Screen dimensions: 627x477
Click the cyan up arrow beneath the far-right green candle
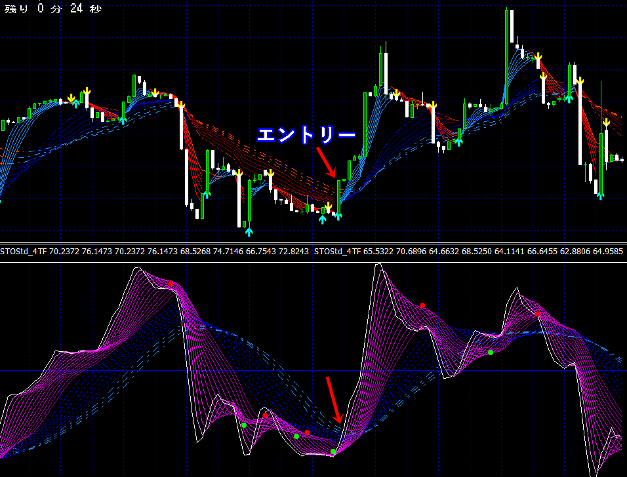pos(600,195)
